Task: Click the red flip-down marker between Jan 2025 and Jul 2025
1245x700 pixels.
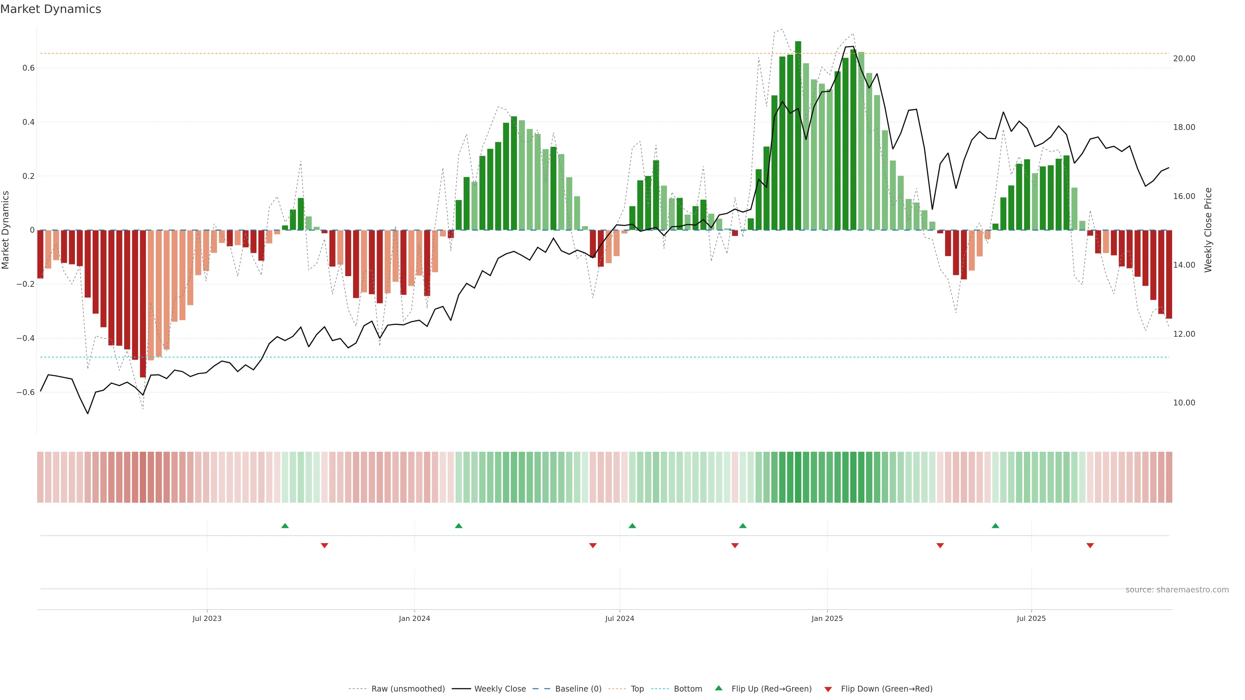Action: pos(940,545)
